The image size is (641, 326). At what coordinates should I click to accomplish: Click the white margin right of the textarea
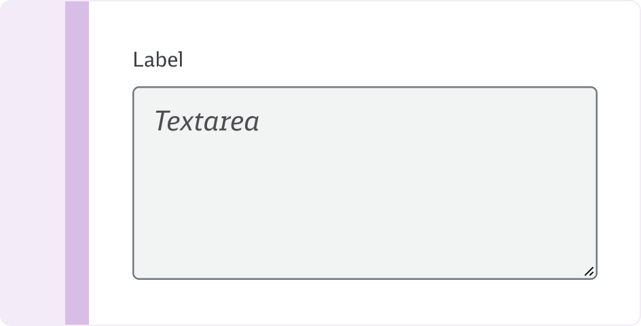[x=617, y=183]
